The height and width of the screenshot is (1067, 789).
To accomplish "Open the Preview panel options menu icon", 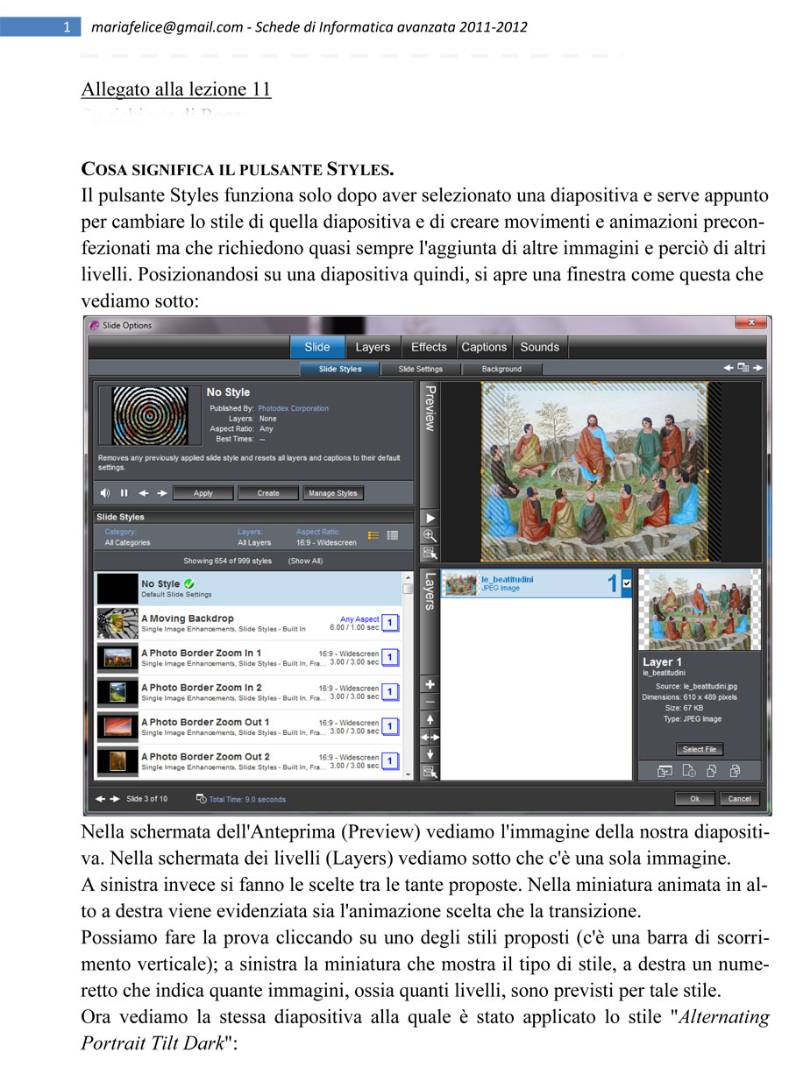I will (430, 553).
